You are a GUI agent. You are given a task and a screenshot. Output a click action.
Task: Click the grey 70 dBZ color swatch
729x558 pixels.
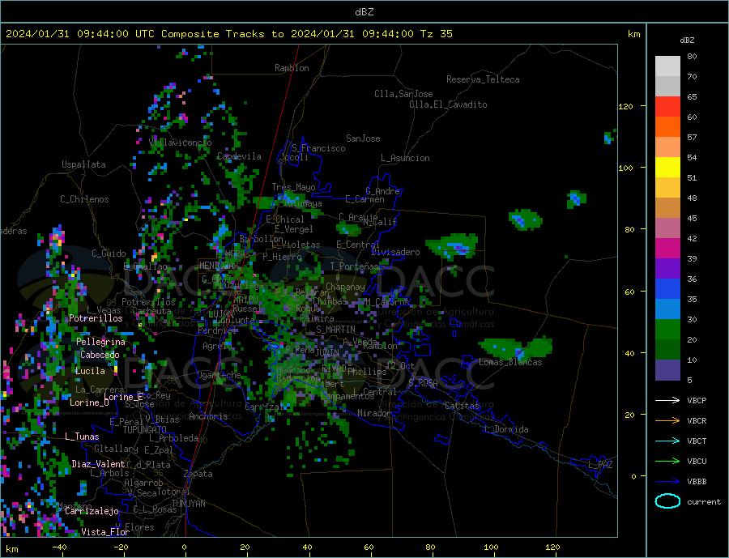(667, 87)
